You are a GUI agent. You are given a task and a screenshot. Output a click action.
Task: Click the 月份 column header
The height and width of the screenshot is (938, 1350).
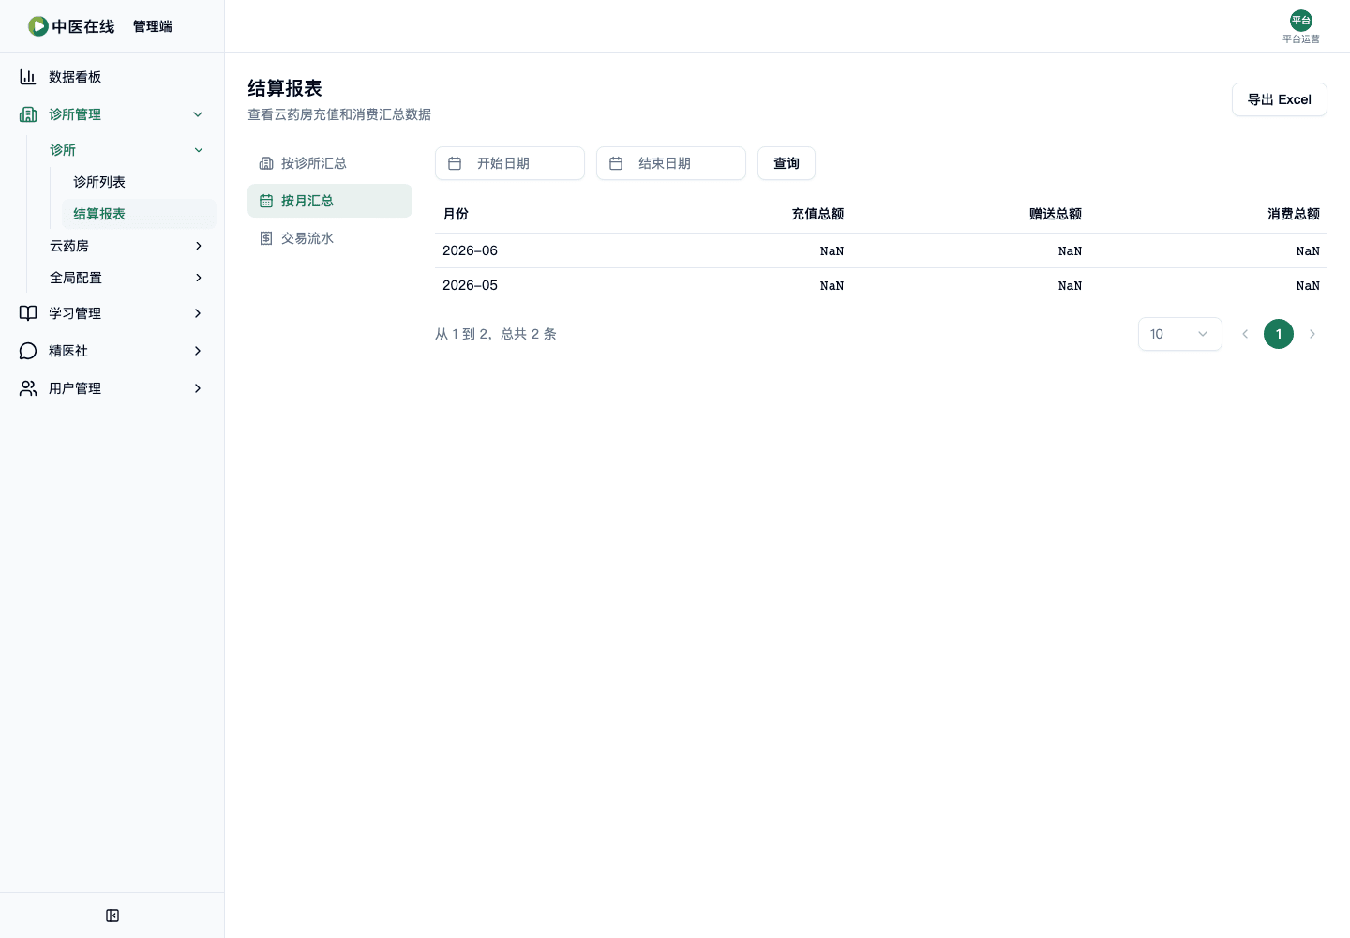coord(456,214)
